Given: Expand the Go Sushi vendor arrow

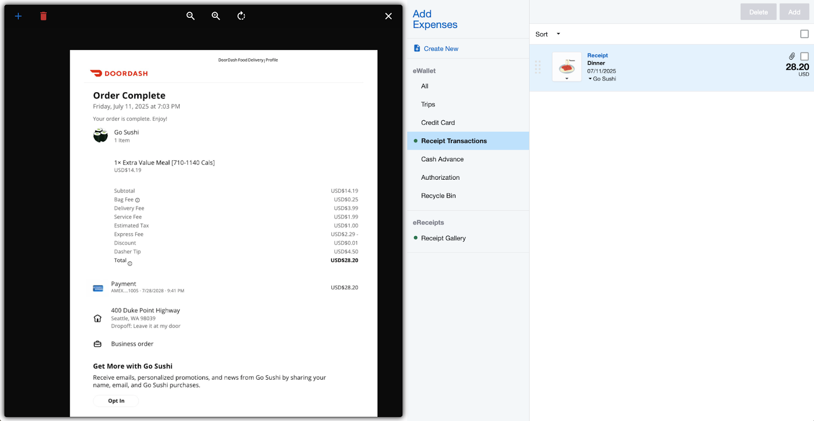Looking at the screenshot, I should point(590,79).
